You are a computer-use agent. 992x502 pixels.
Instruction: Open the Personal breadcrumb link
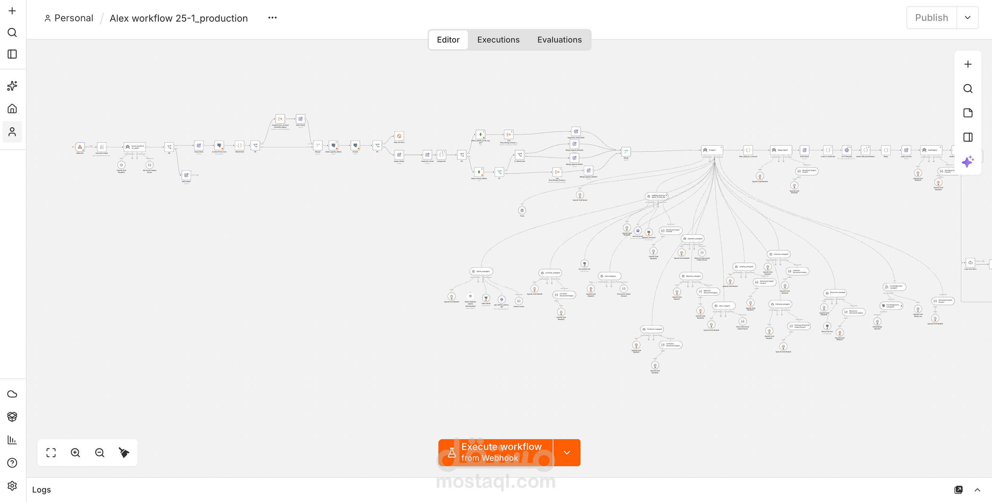69,18
